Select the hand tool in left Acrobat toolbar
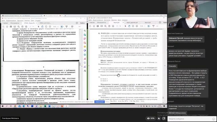Viewport: 217px width, 122px height. (x=42, y=26)
